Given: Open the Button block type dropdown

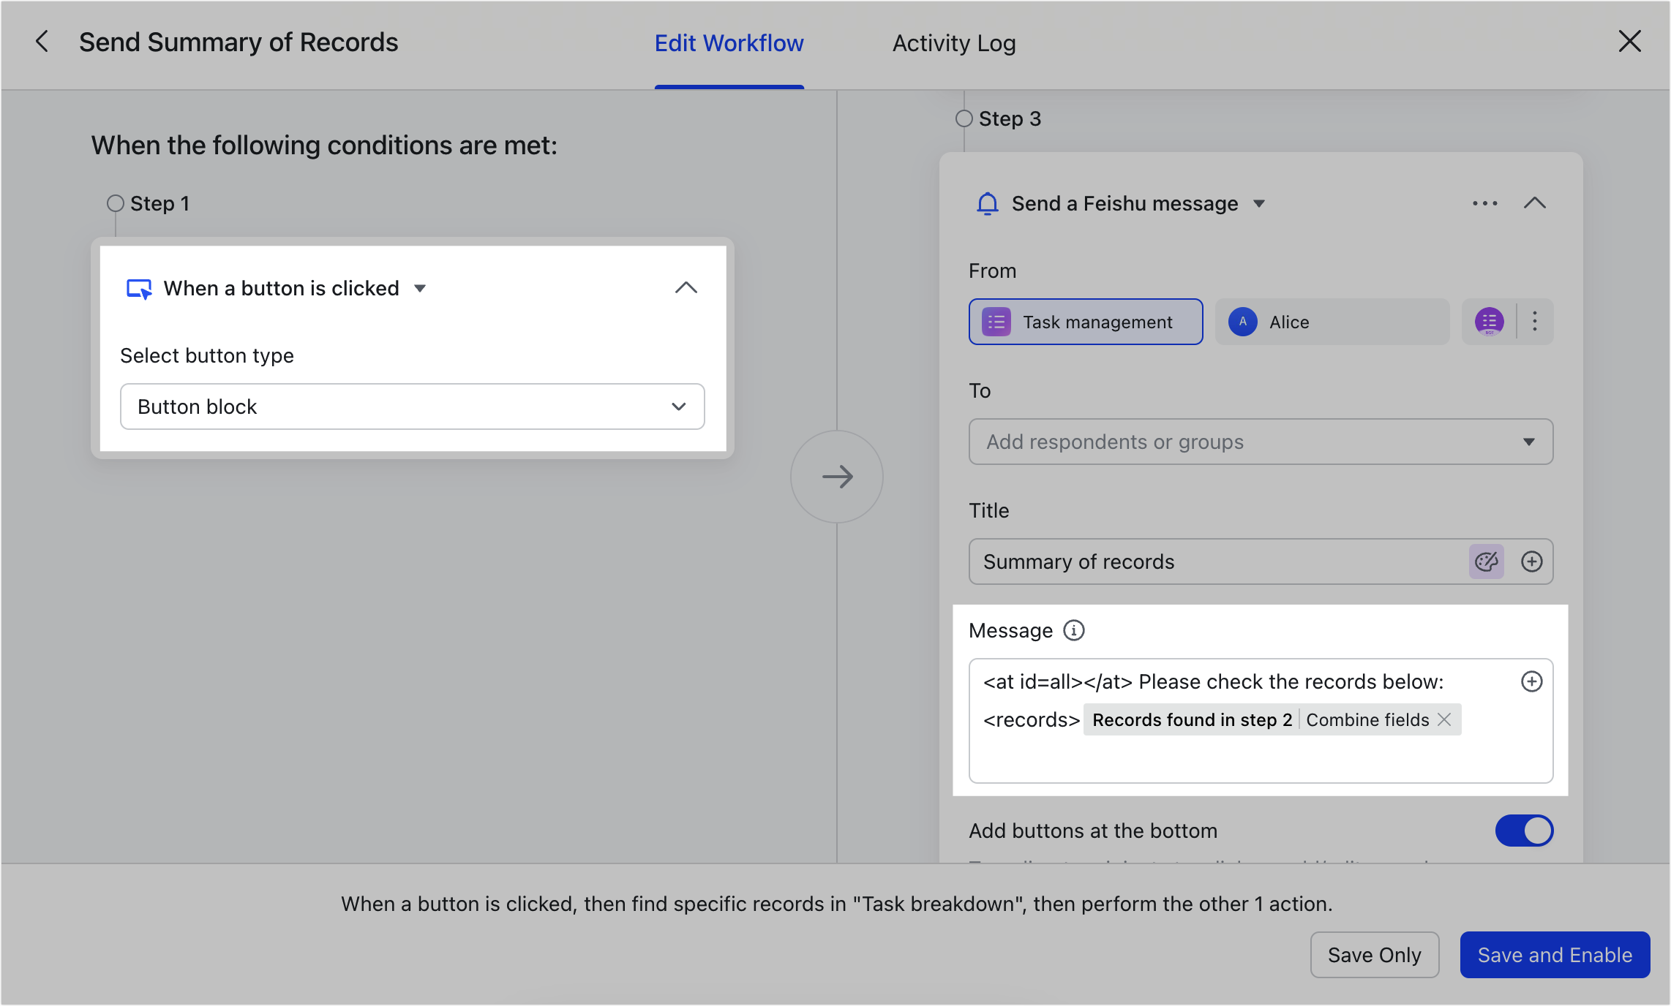Looking at the screenshot, I should click(x=677, y=406).
